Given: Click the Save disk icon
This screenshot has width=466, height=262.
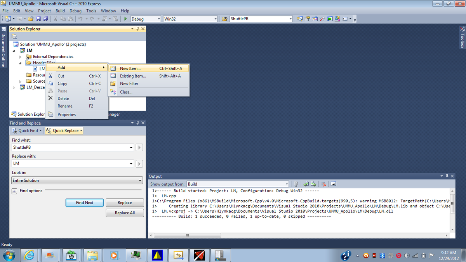Looking at the screenshot, I should click(38, 19).
